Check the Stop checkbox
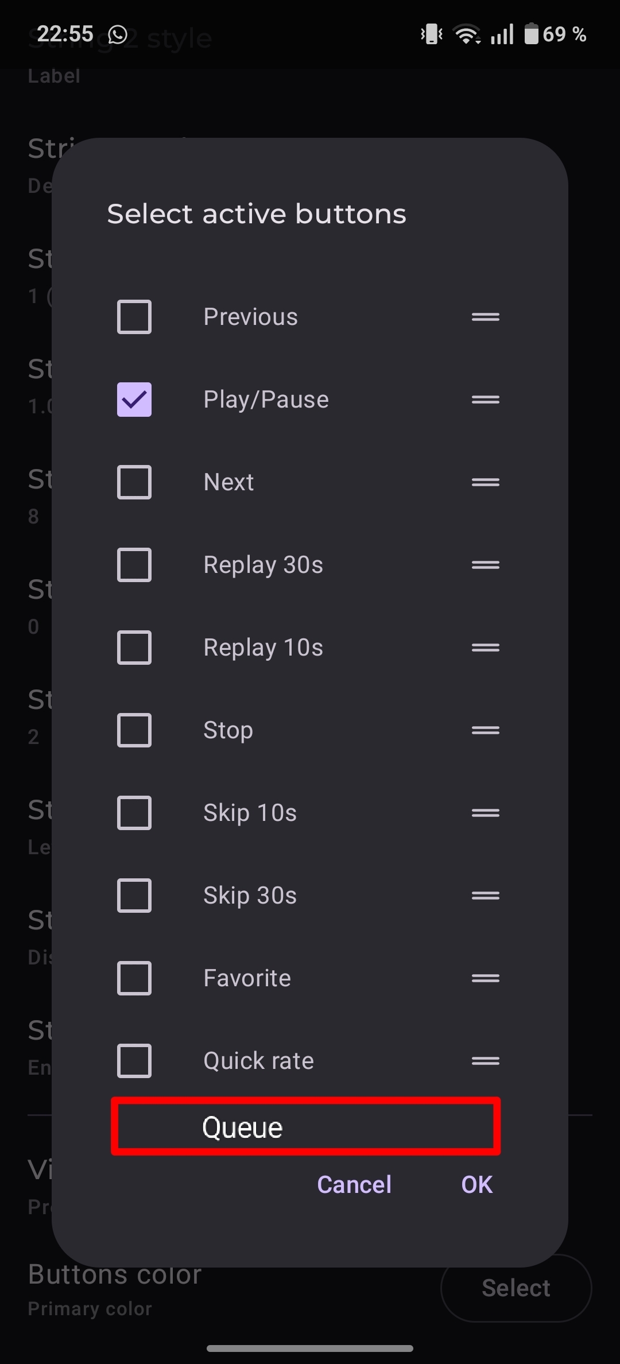Image resolution: width=620 pixels, height=1364 pixels. click(x=134, y=730)
